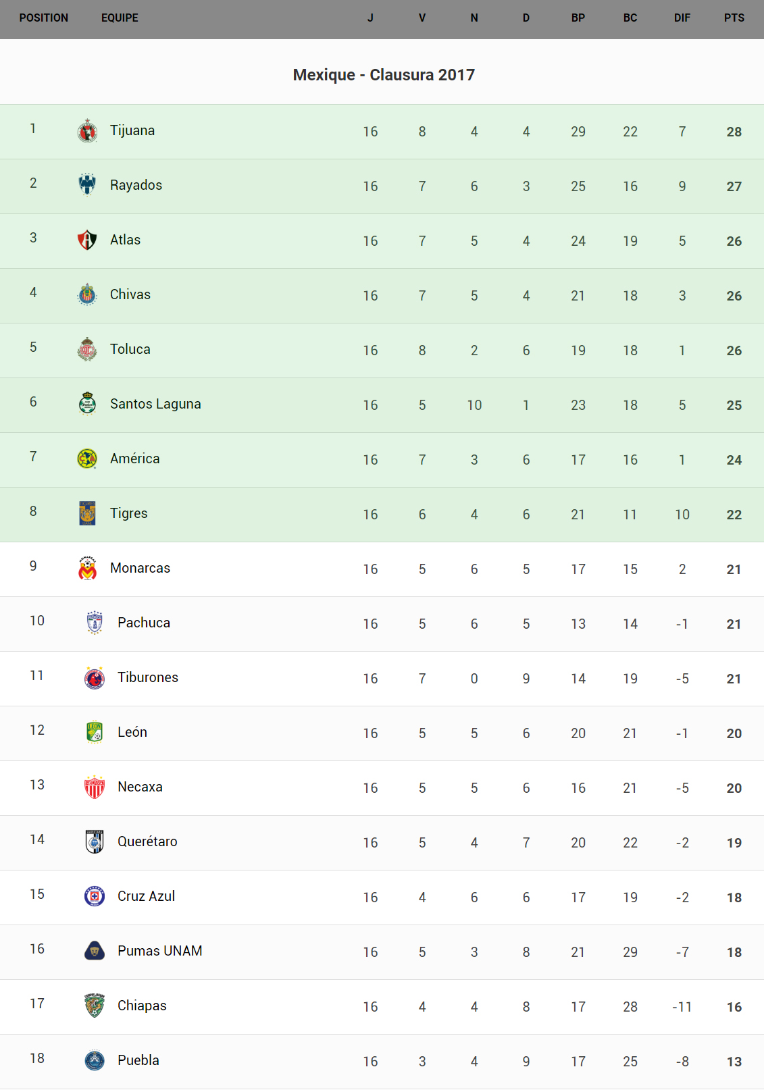Click the Necaxa striped crest
The height and width of the screenshot is (1092, 764).
(95, 787)
